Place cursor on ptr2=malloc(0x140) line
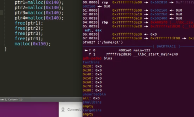Screen dimensions: 194x117 click(x=39, y=7)
